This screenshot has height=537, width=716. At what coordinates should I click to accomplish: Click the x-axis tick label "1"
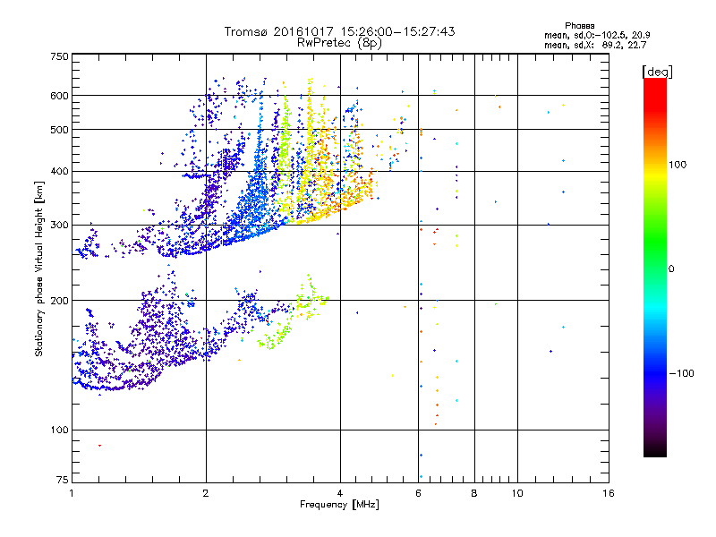(72, 494)
